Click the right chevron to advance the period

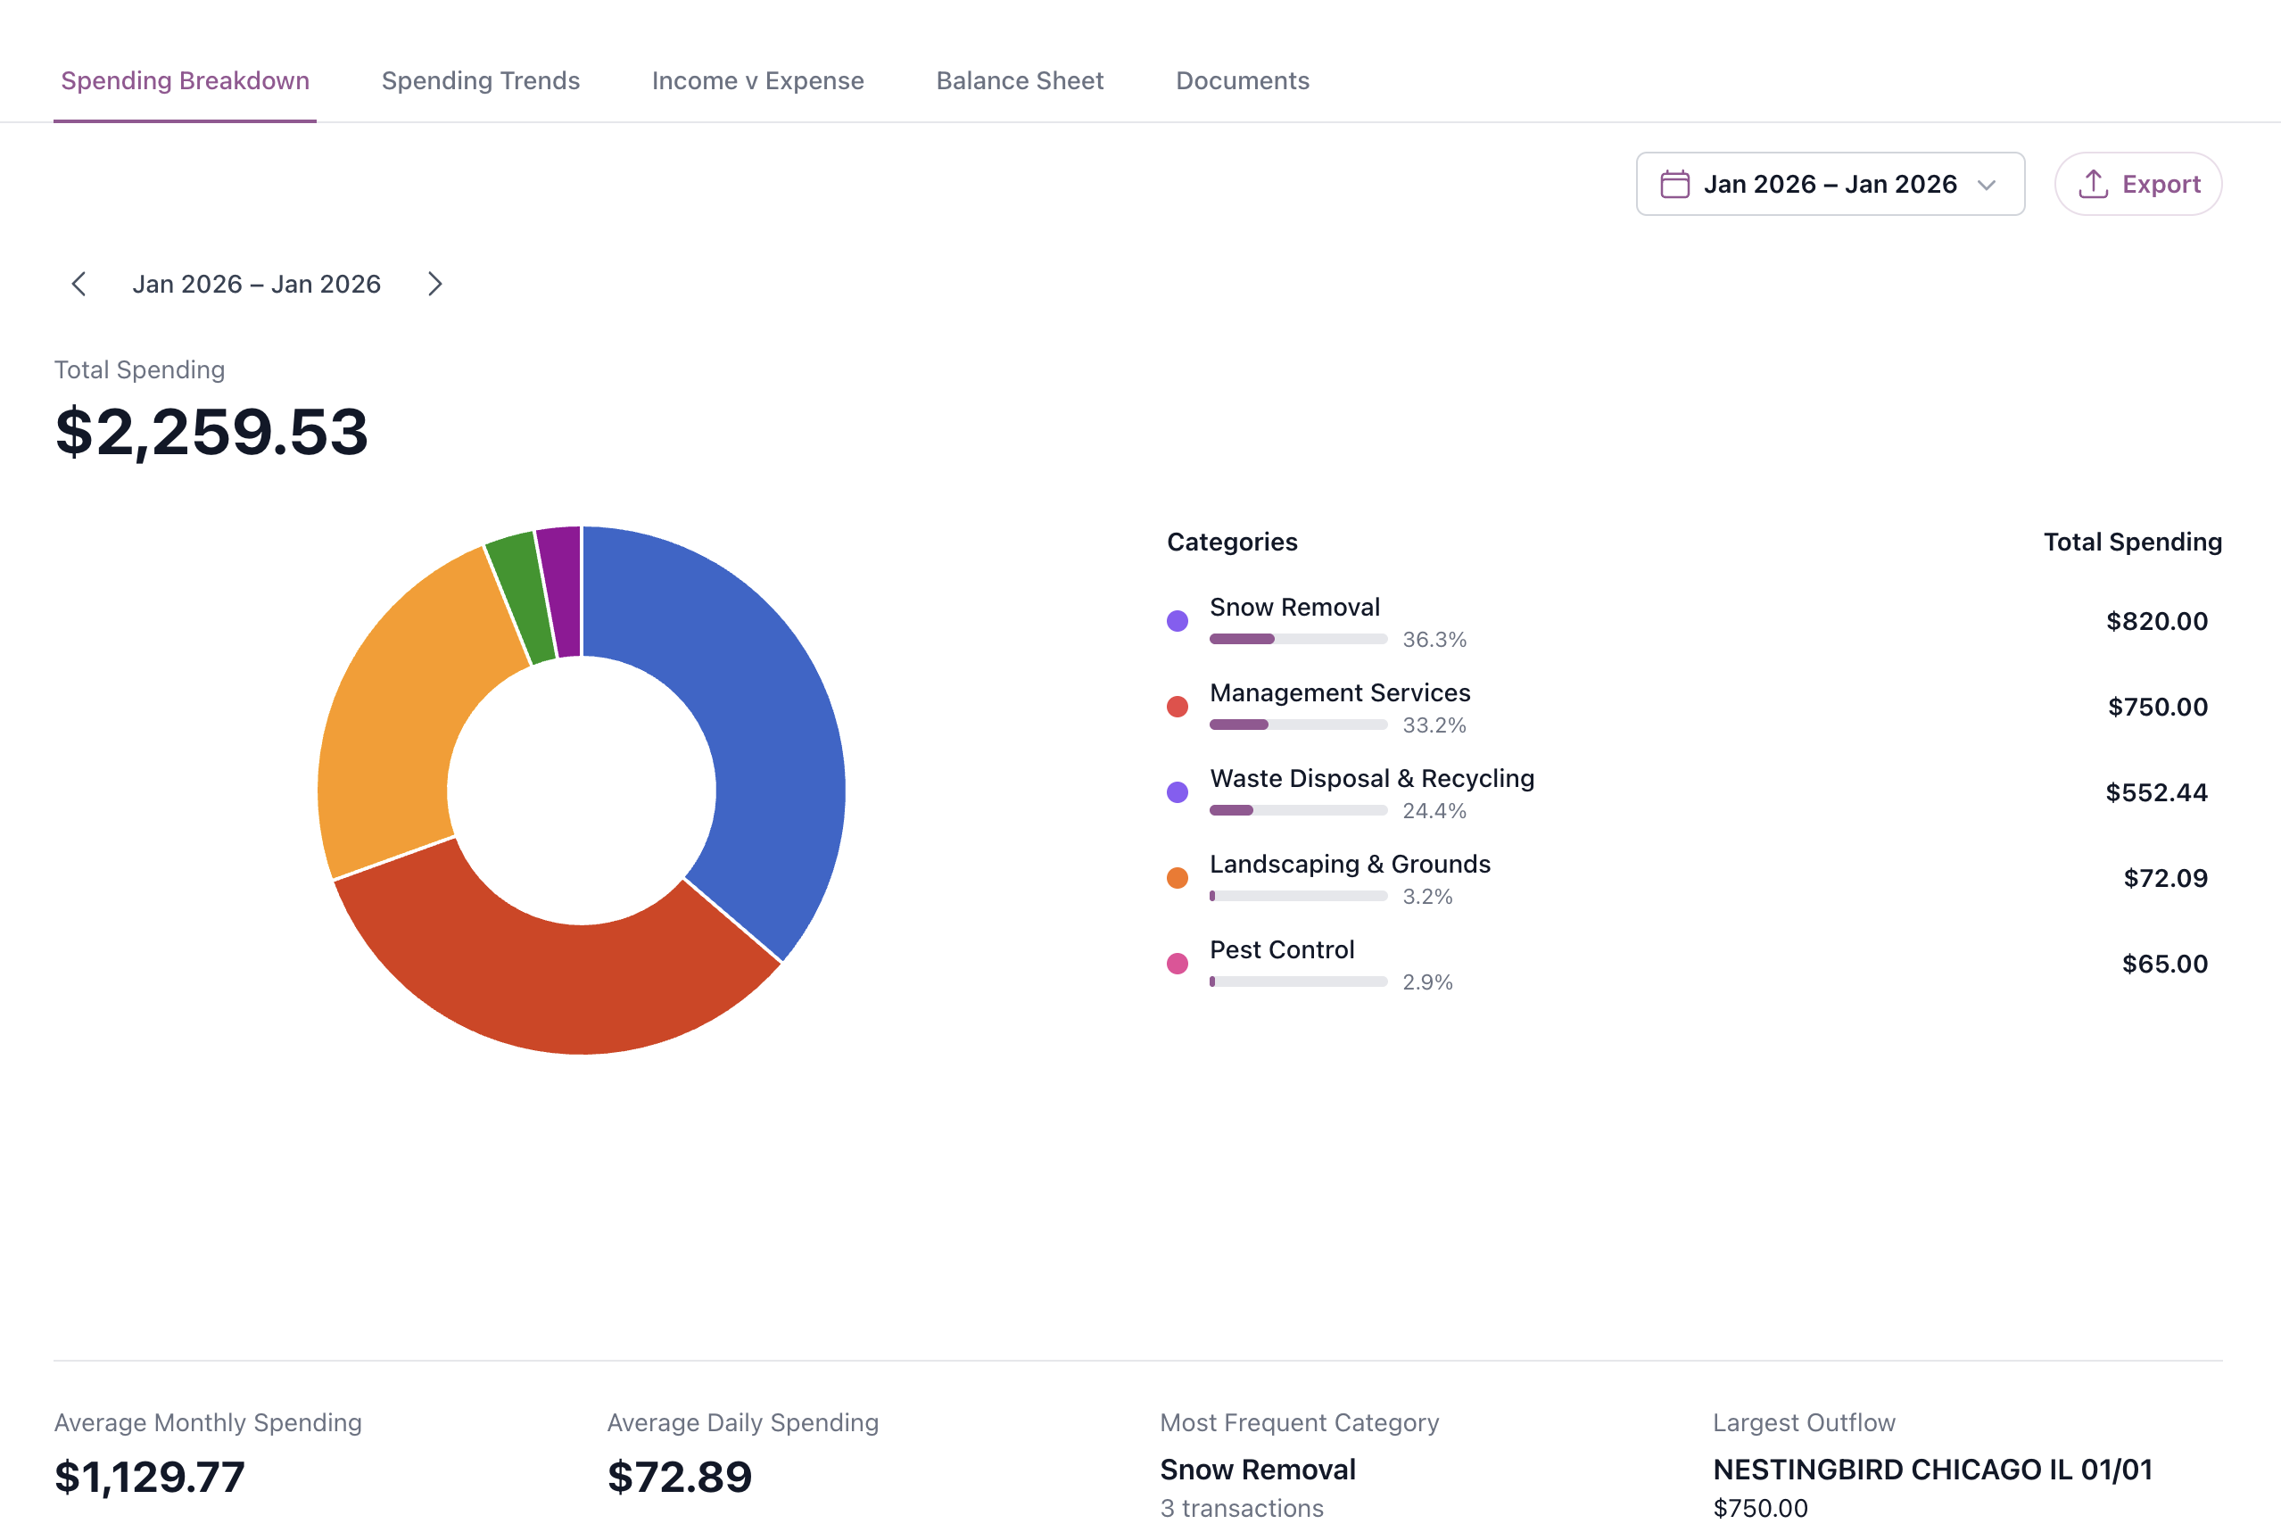tap(435, 284)
